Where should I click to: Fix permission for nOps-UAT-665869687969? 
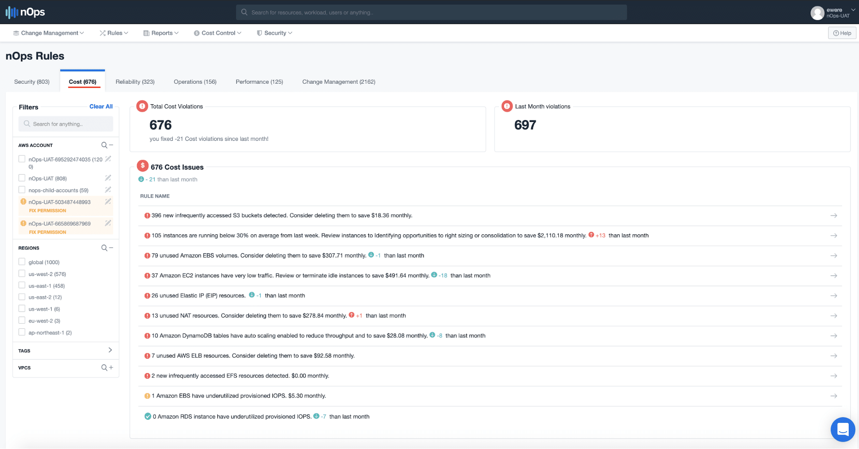(48, 232)
